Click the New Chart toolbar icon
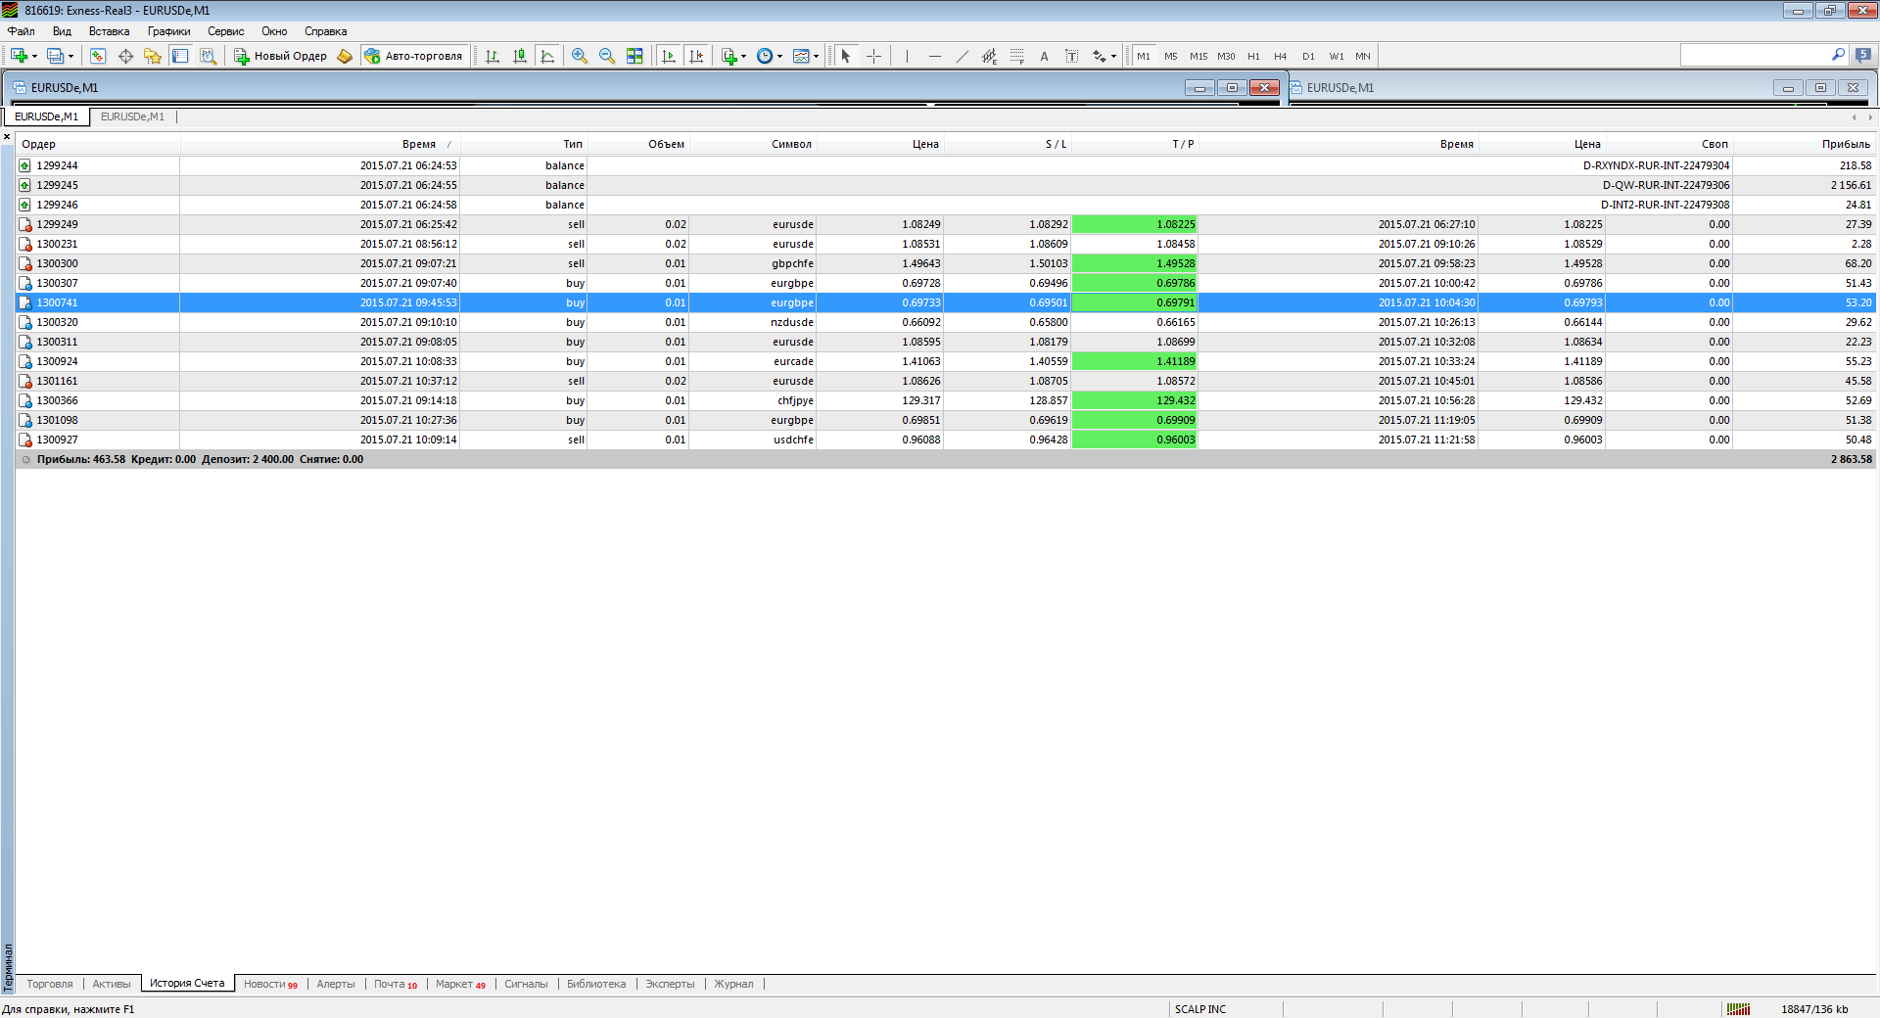The image size is (1880, 1018). point(19,56)
